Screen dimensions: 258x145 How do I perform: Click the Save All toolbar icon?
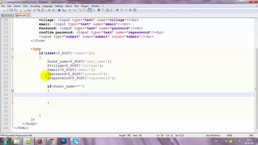tap(15, 10)
